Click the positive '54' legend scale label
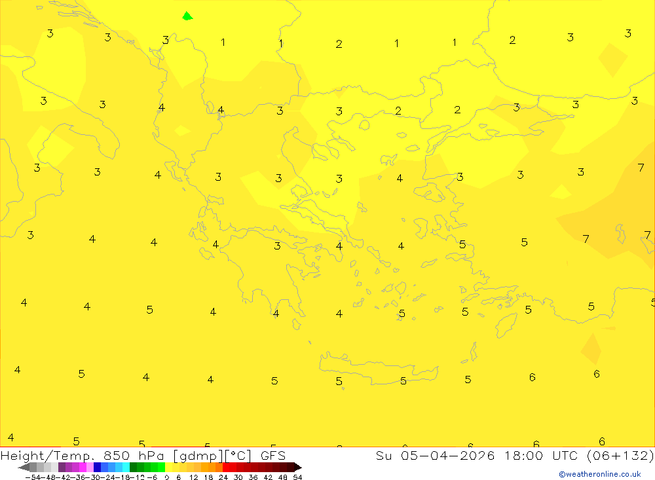The image size is (655, 480). tap(297, 477)
